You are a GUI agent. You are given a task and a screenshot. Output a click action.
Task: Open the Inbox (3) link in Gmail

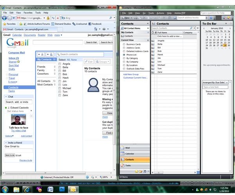point(14,58)
